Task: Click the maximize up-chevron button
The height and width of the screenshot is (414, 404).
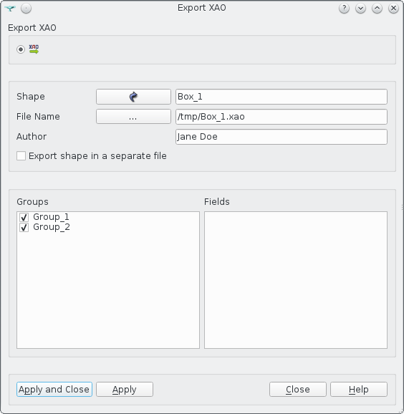Action: tap(377, 9)
